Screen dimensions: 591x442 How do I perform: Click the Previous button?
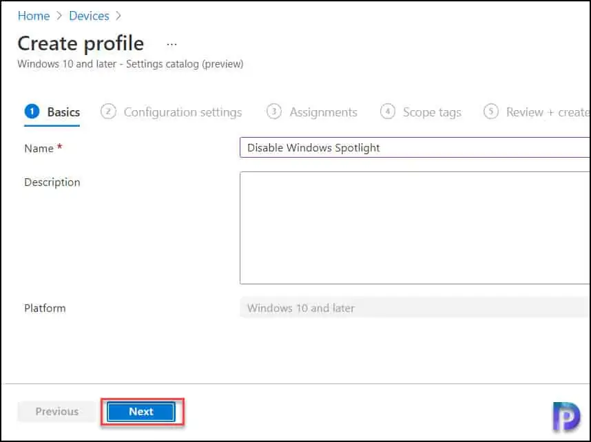(57, 412)
